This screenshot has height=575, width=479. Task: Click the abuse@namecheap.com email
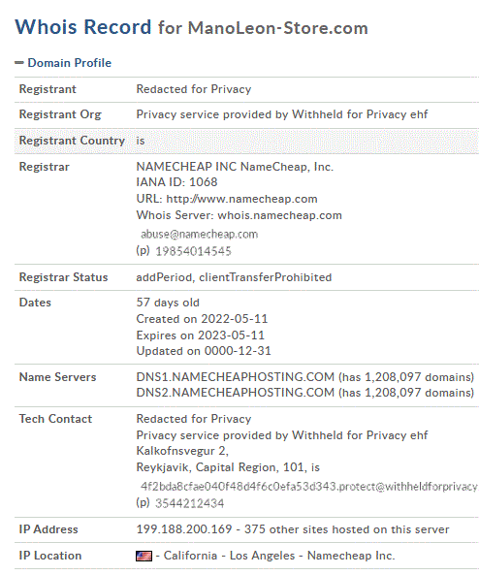coord(200,235)
